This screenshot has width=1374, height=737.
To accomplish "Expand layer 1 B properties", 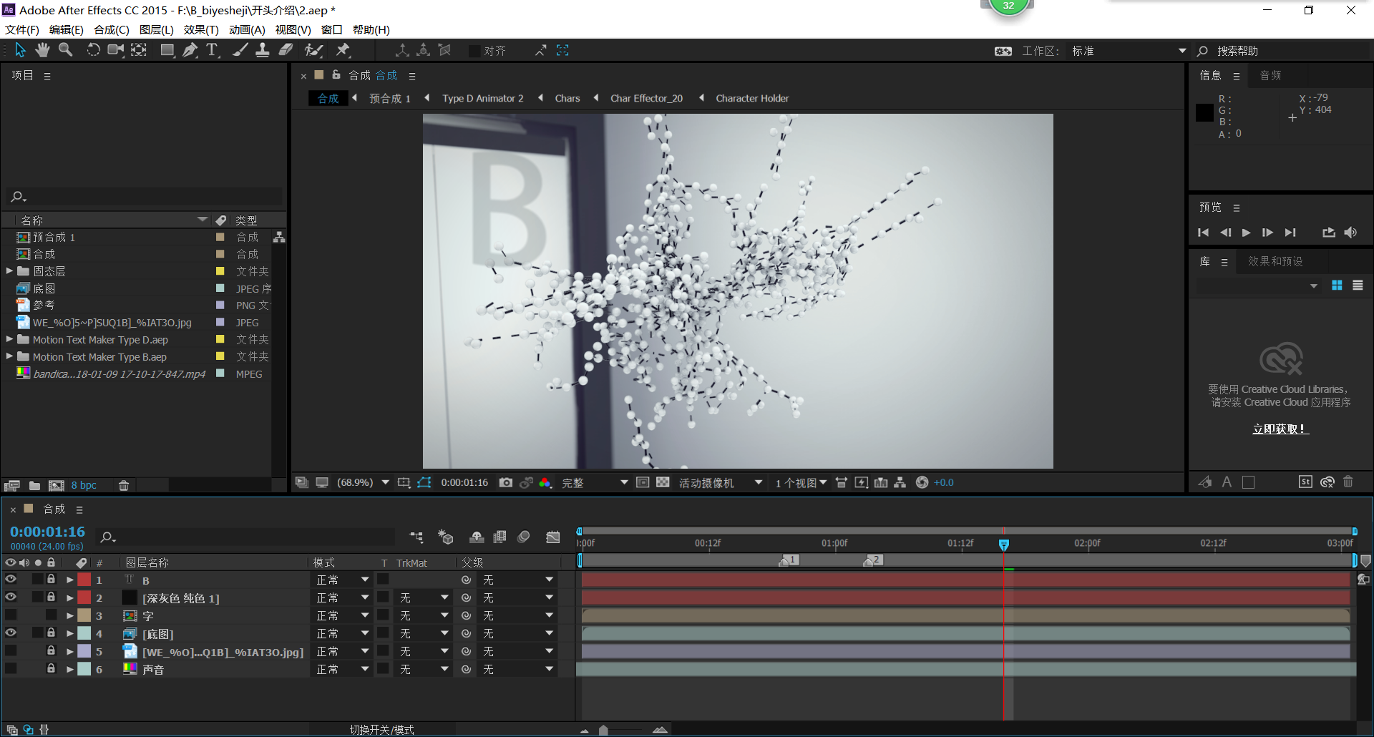I will click(x=70, y=580).
